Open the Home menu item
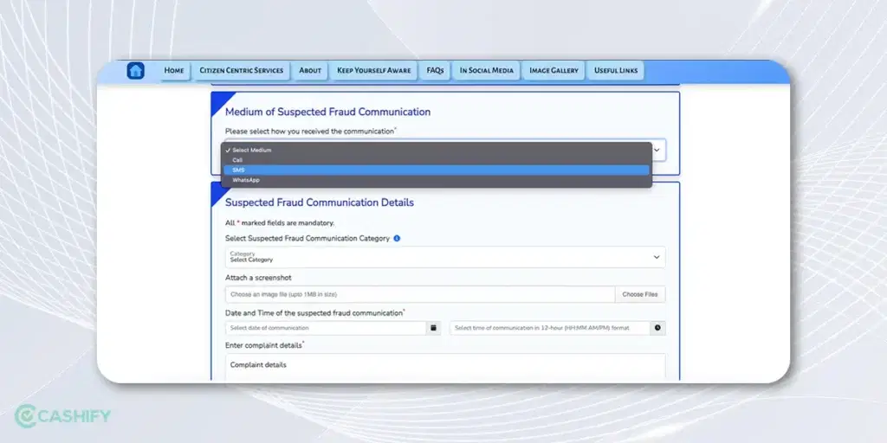887x443 pixels. (174, 71)
